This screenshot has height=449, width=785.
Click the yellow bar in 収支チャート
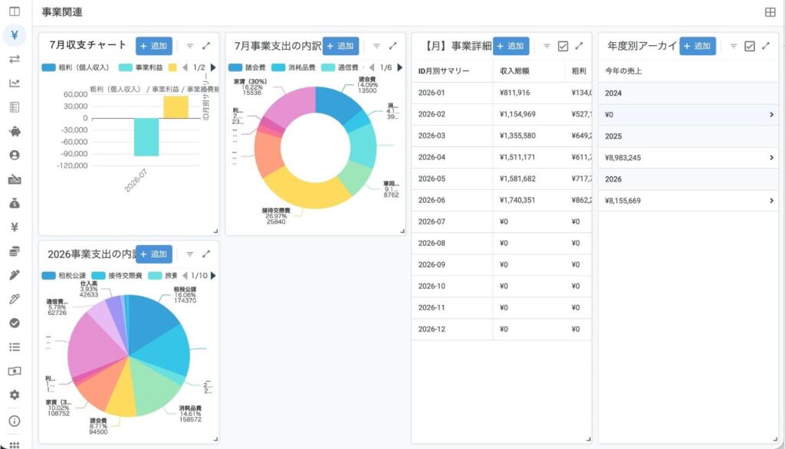click(176, 107)
